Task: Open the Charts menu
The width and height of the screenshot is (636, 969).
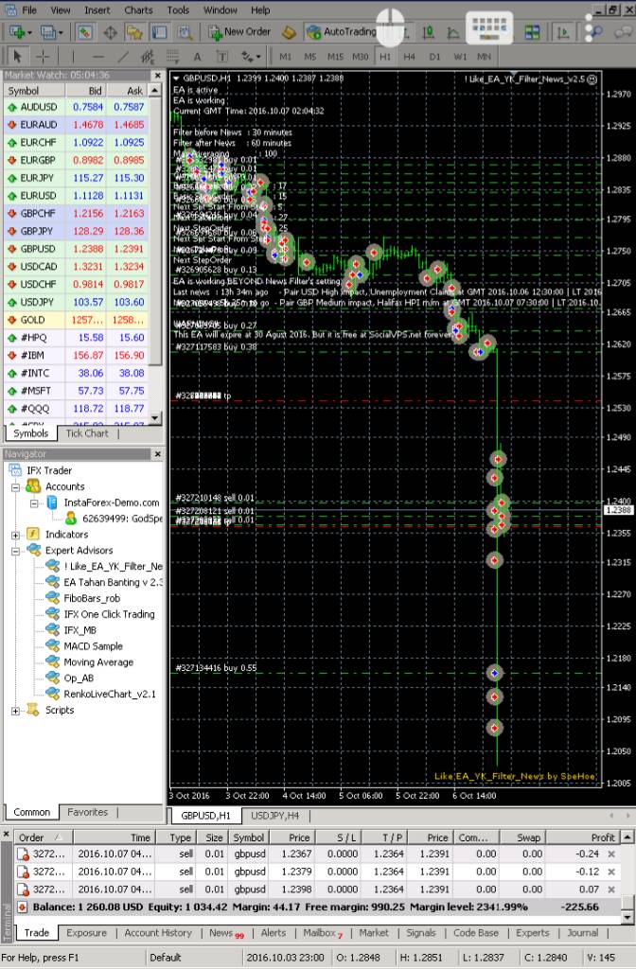Action: coord(138,9)
